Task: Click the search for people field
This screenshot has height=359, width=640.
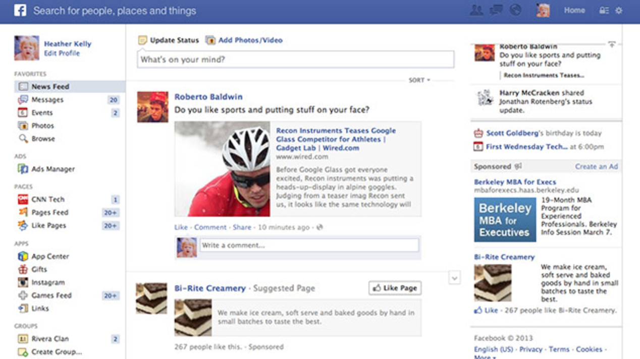Action: tap(115, 11)
